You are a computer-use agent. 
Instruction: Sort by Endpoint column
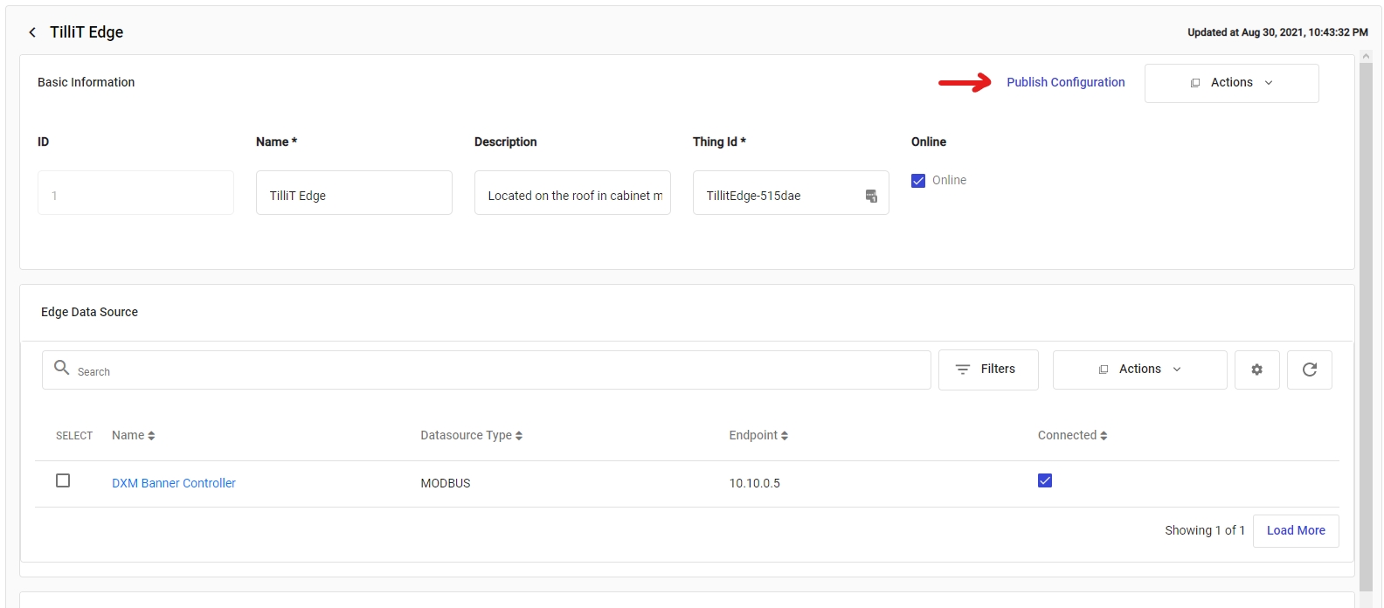pyautogui.click(x=785, y=436)
